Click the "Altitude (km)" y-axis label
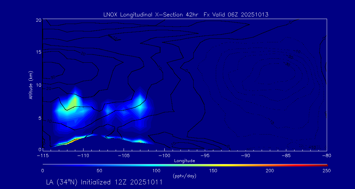The width and height of the screenshot is (355, 189). click(31, 85)
